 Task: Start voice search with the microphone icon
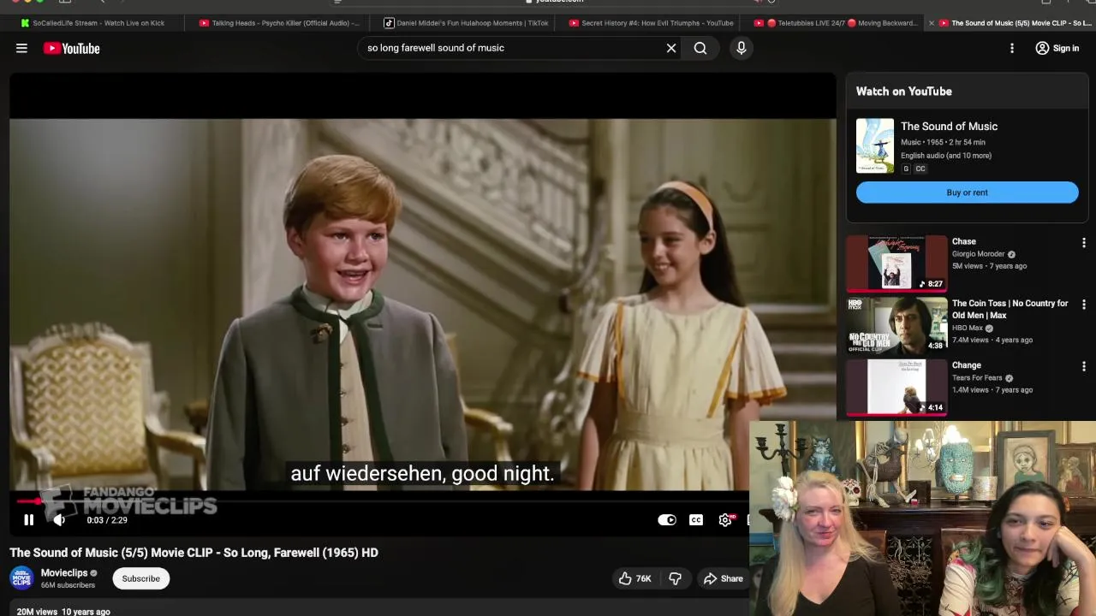(742, 48)
